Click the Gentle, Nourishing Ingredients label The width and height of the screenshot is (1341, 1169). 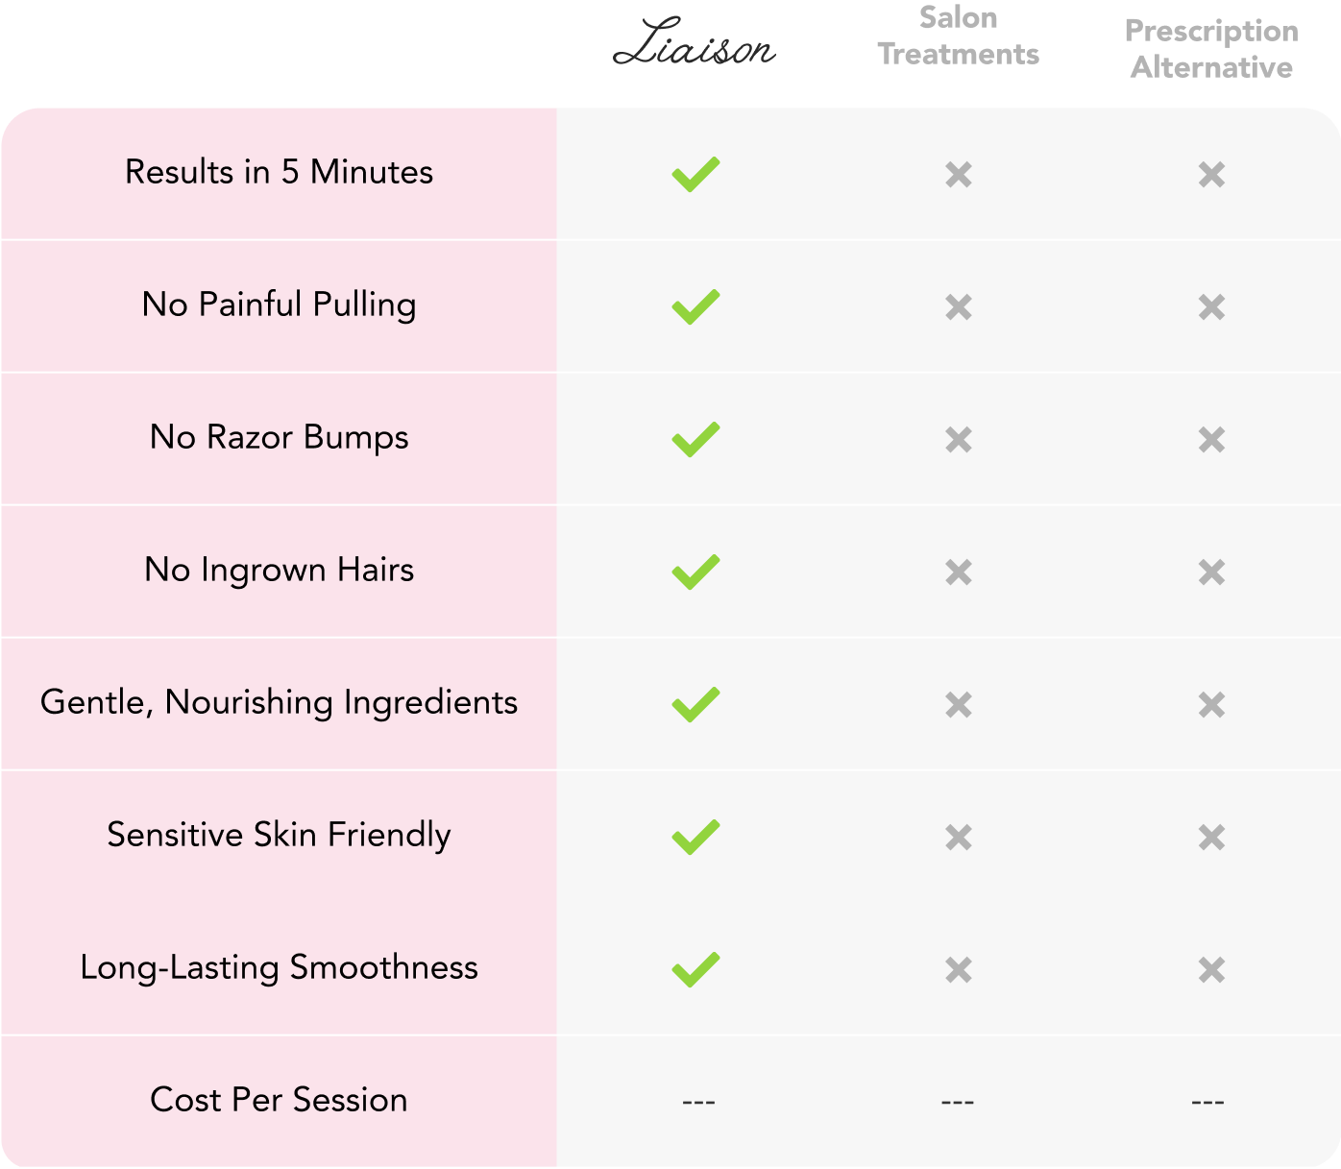pyautogui.click(x=279, y=702)
